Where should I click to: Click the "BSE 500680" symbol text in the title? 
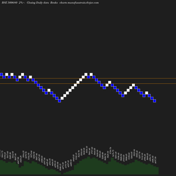10,3
